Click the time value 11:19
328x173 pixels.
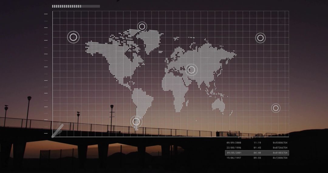(257, 143)
